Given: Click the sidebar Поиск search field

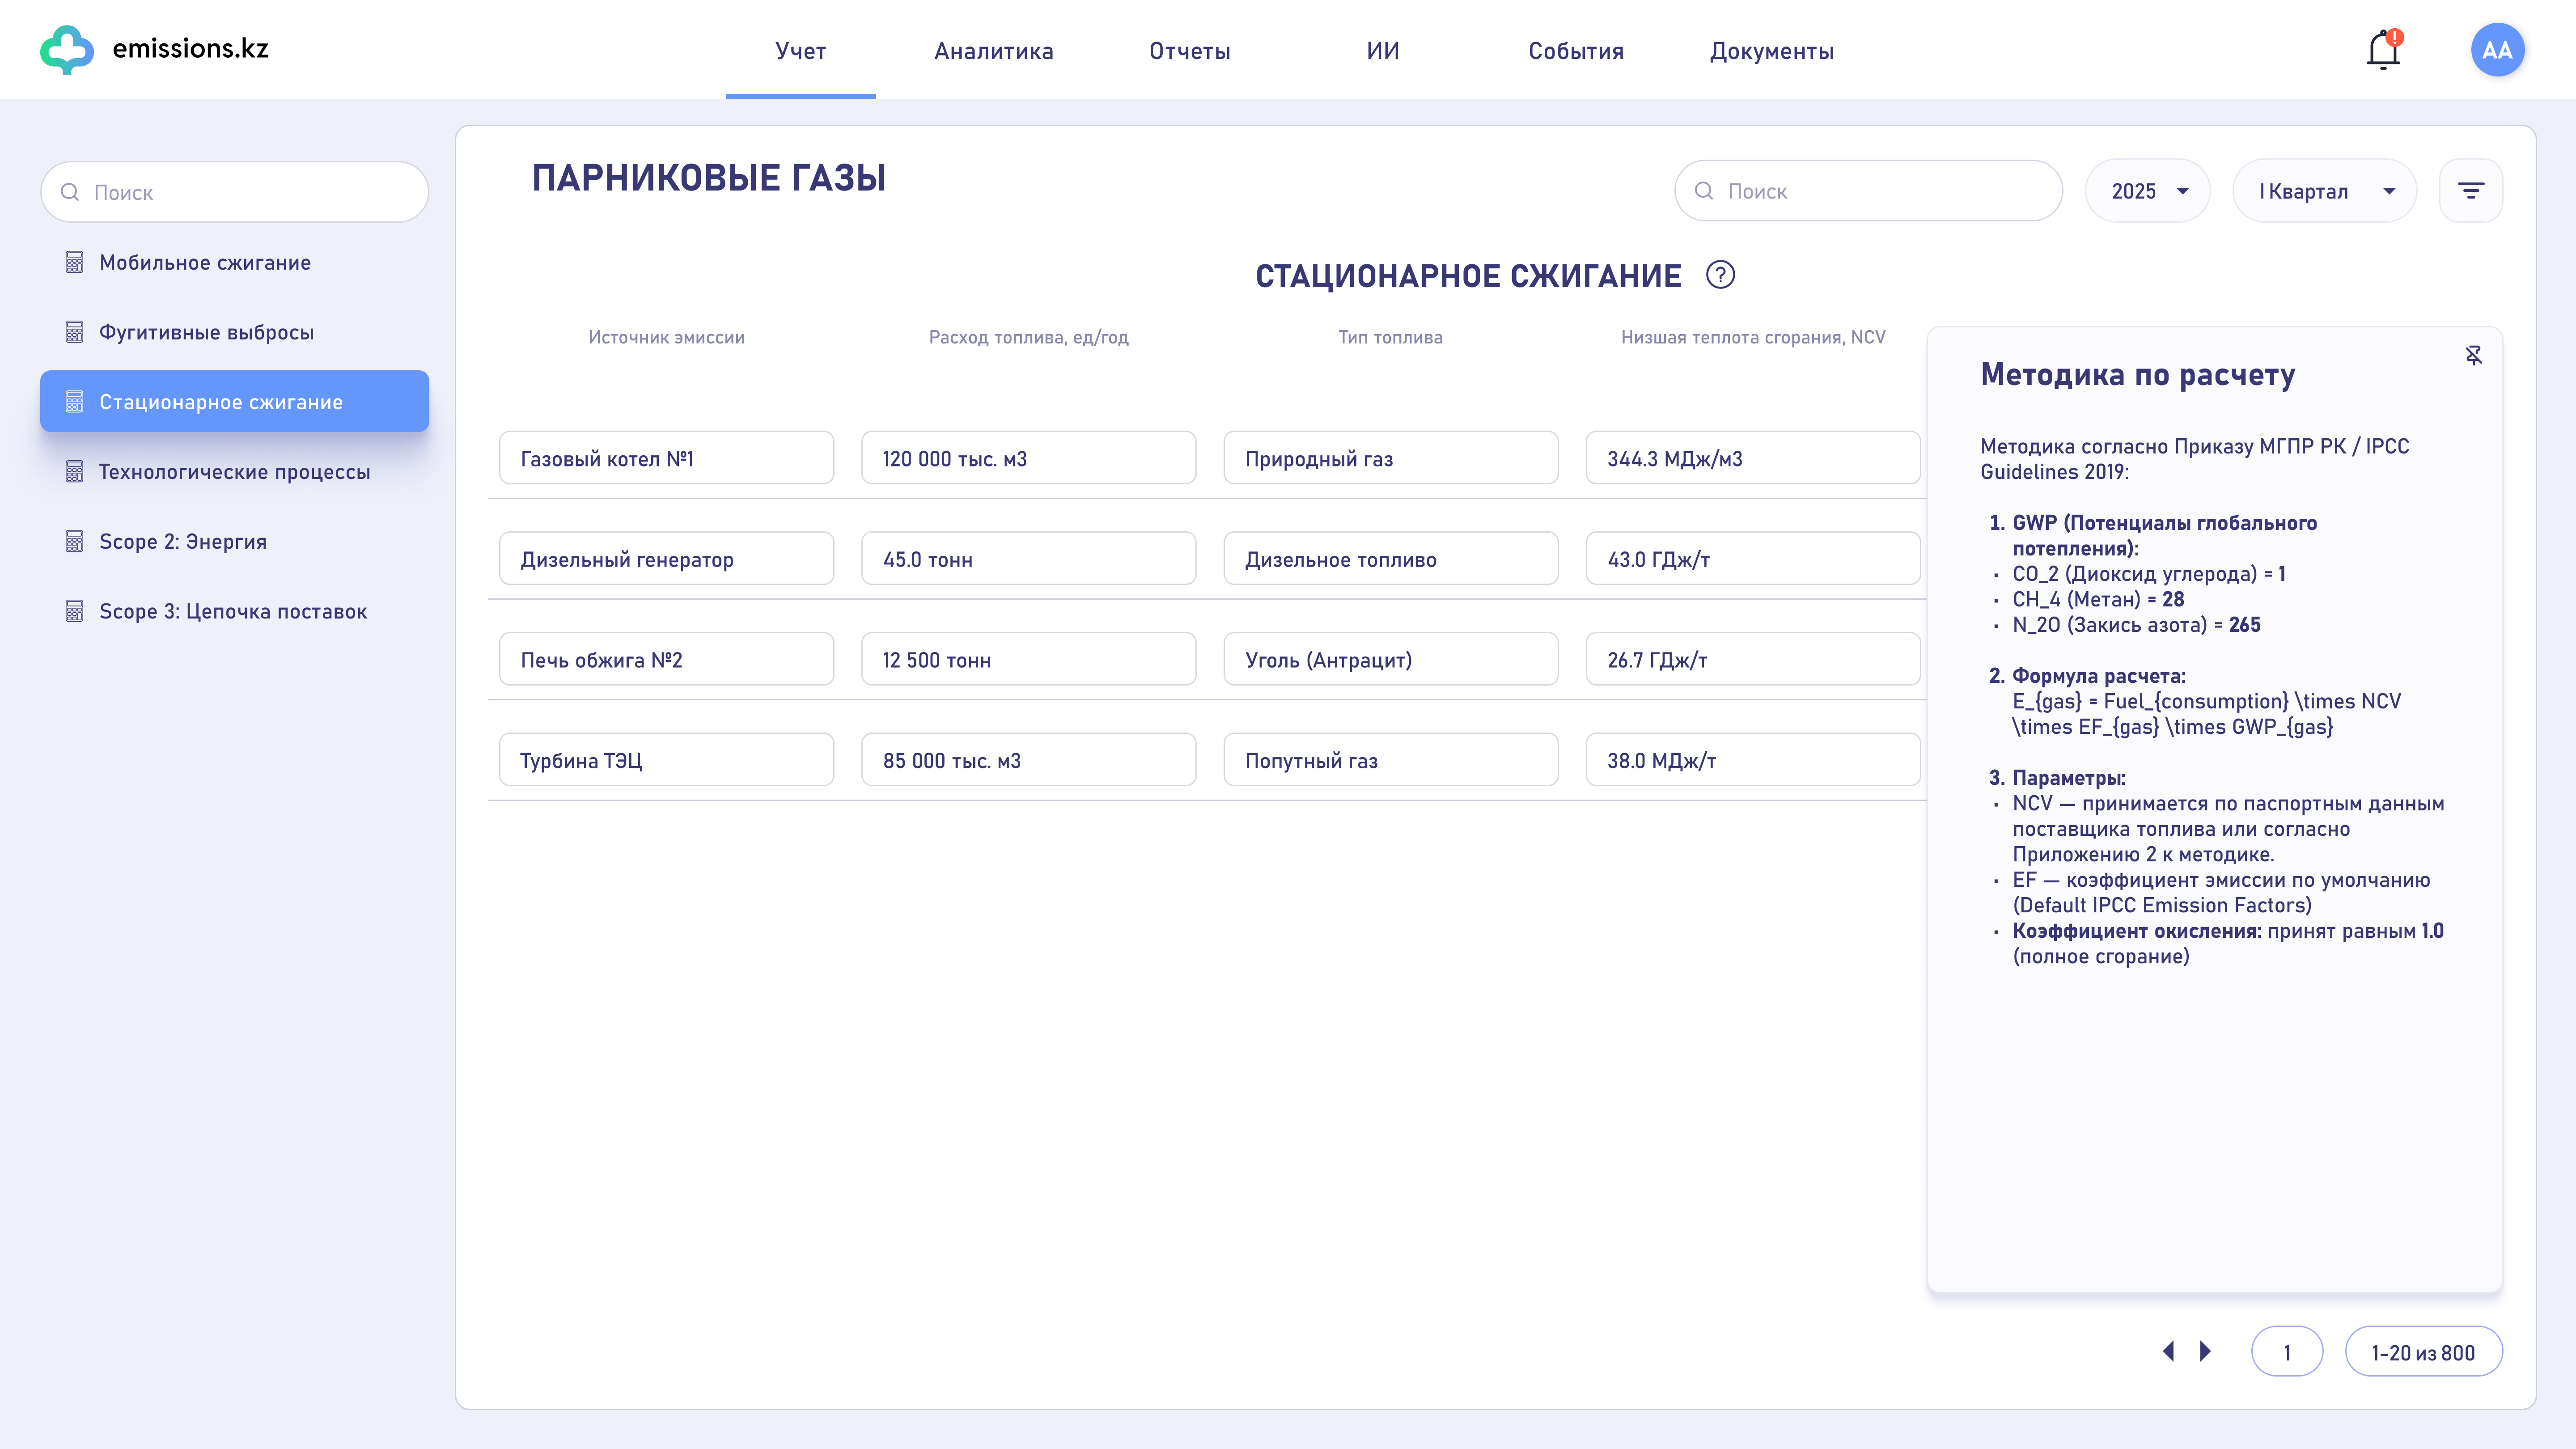Looking at the screenshot, I should pyautogui.click(x=235, y=192).
